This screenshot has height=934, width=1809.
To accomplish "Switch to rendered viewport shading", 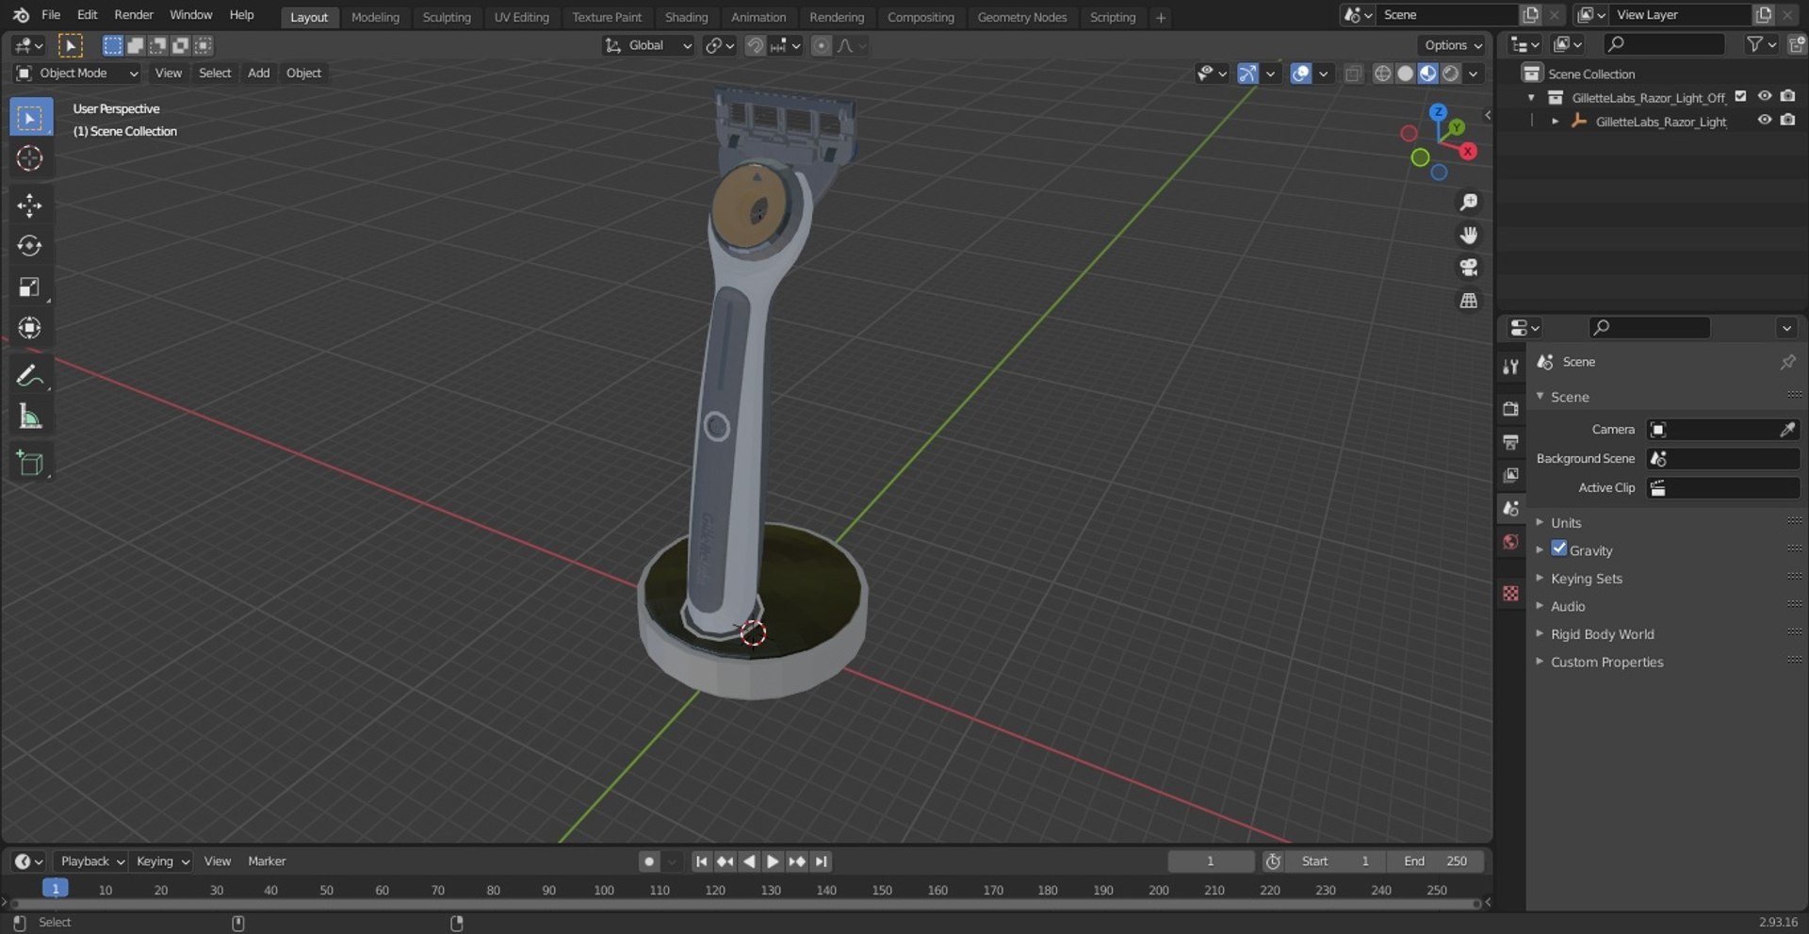I will (1451, 74).
